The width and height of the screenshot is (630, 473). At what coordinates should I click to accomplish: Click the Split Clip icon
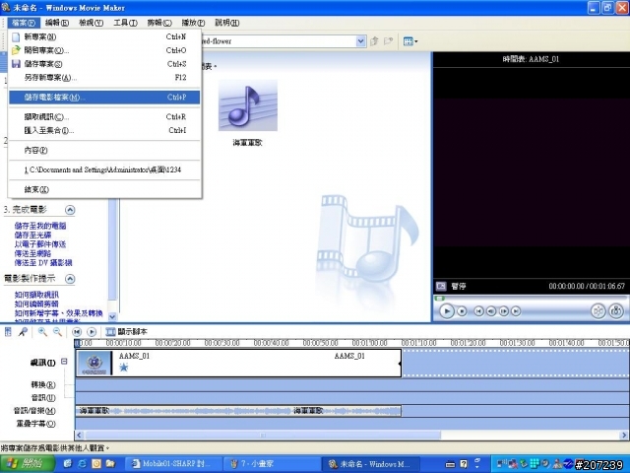point(598,311)
